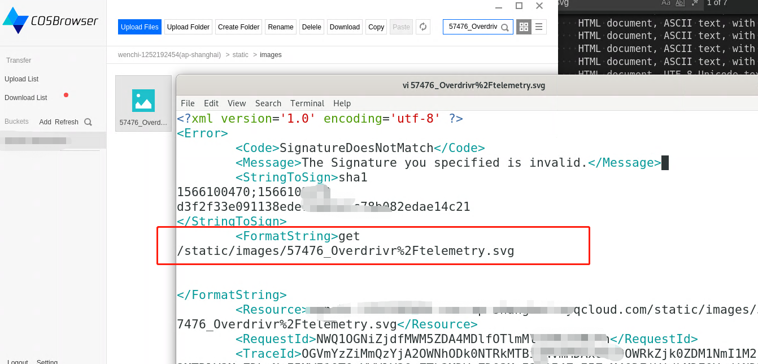Toggle the grid view display mode
758x364 pixels.
tap(523, 27)
